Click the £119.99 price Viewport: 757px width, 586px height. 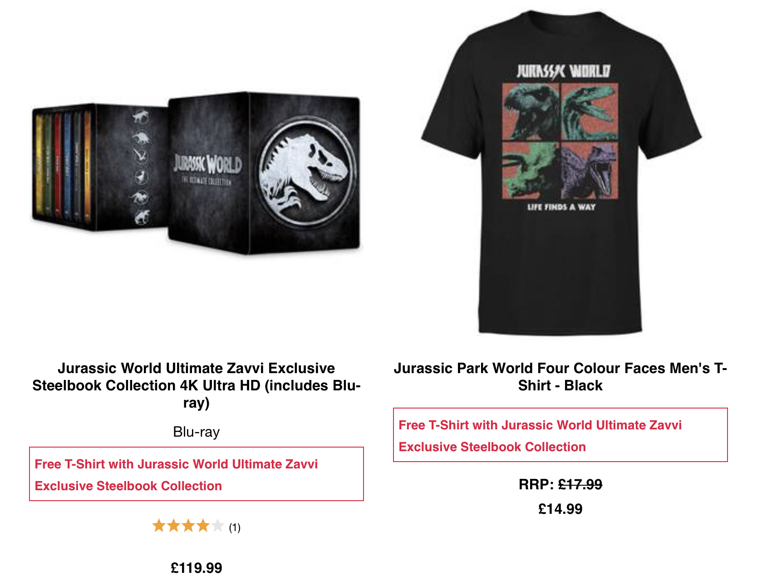click(197, 568)
